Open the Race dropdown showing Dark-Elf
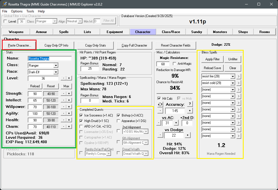Image resolution: width=278 pixels, height=190 pixels. [x=56, y=72]
